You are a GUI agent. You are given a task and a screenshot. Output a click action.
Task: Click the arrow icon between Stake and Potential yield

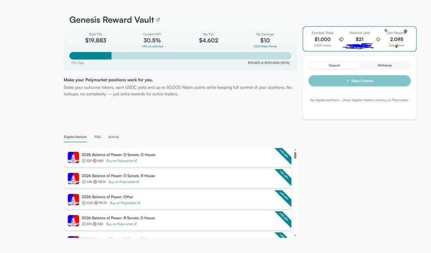[341, 39]
